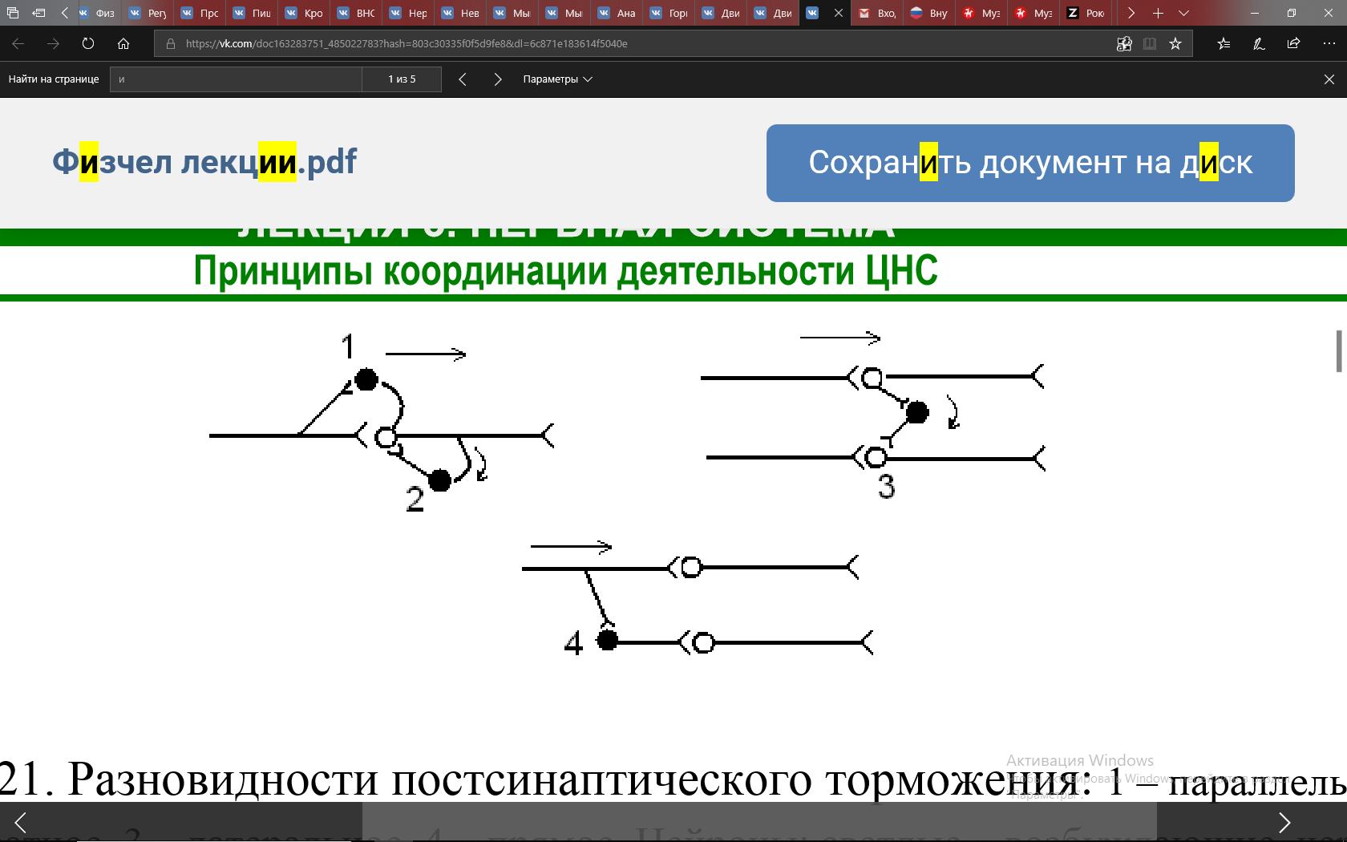This screenshot has width=1347, height=842.
Task: Jump to previous search match
Action: 463,79
